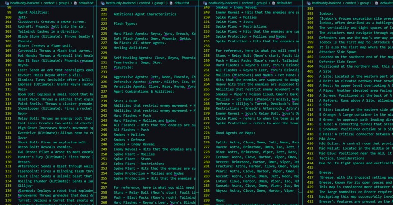The width and height of the screenshot is (393, 205).
Task: Click the 'Breeze:' heading line
Action: coord(326,172)
